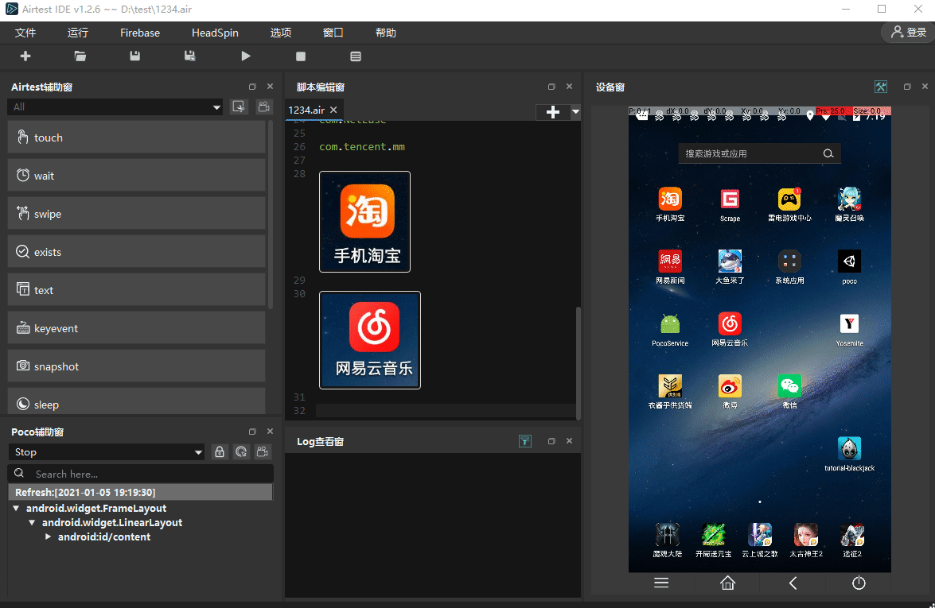
Task: Click the script editor vertical scrollbar
Action: [x=578, y=363]
